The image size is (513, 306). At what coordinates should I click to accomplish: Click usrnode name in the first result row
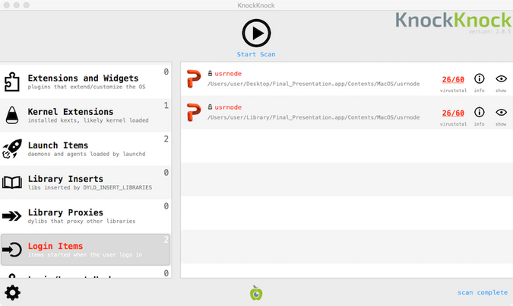tap(228, 74)
